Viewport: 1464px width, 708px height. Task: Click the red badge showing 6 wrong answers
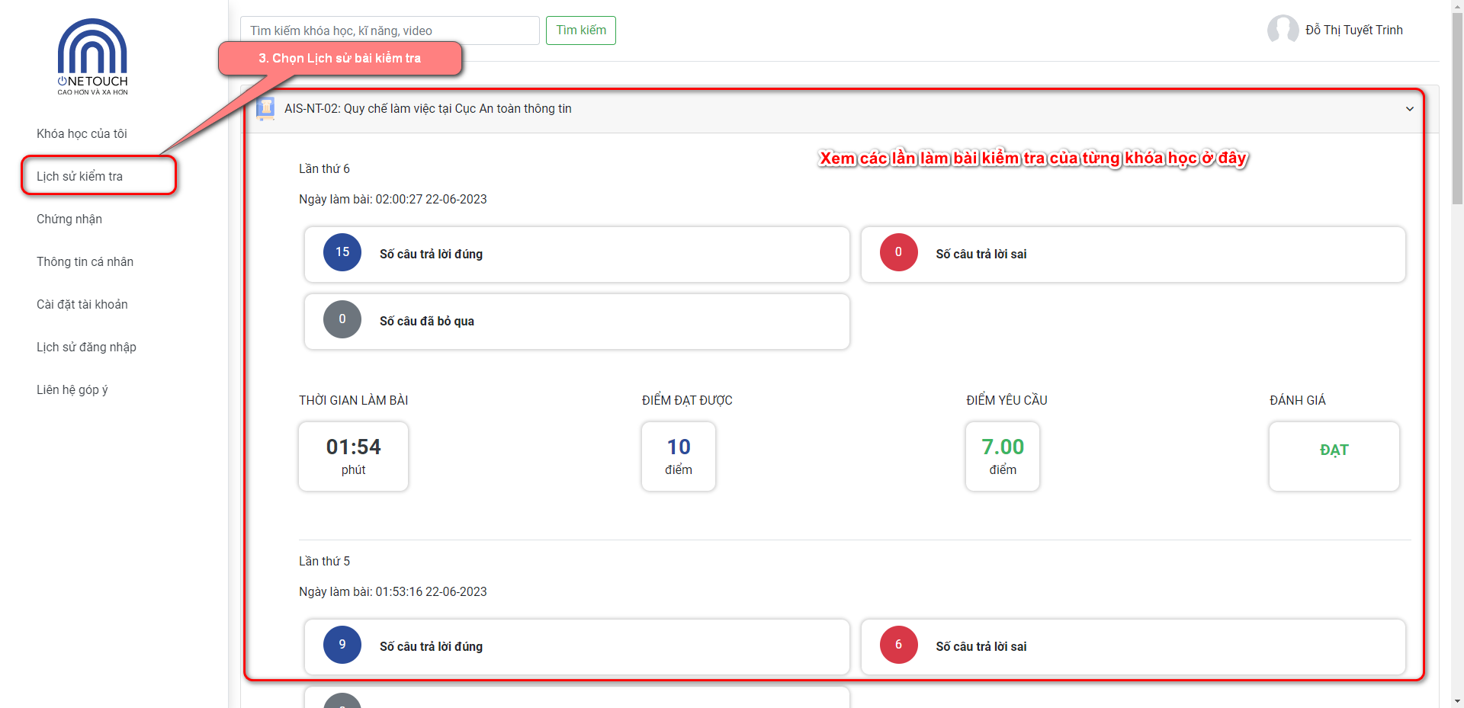point(898,645)
